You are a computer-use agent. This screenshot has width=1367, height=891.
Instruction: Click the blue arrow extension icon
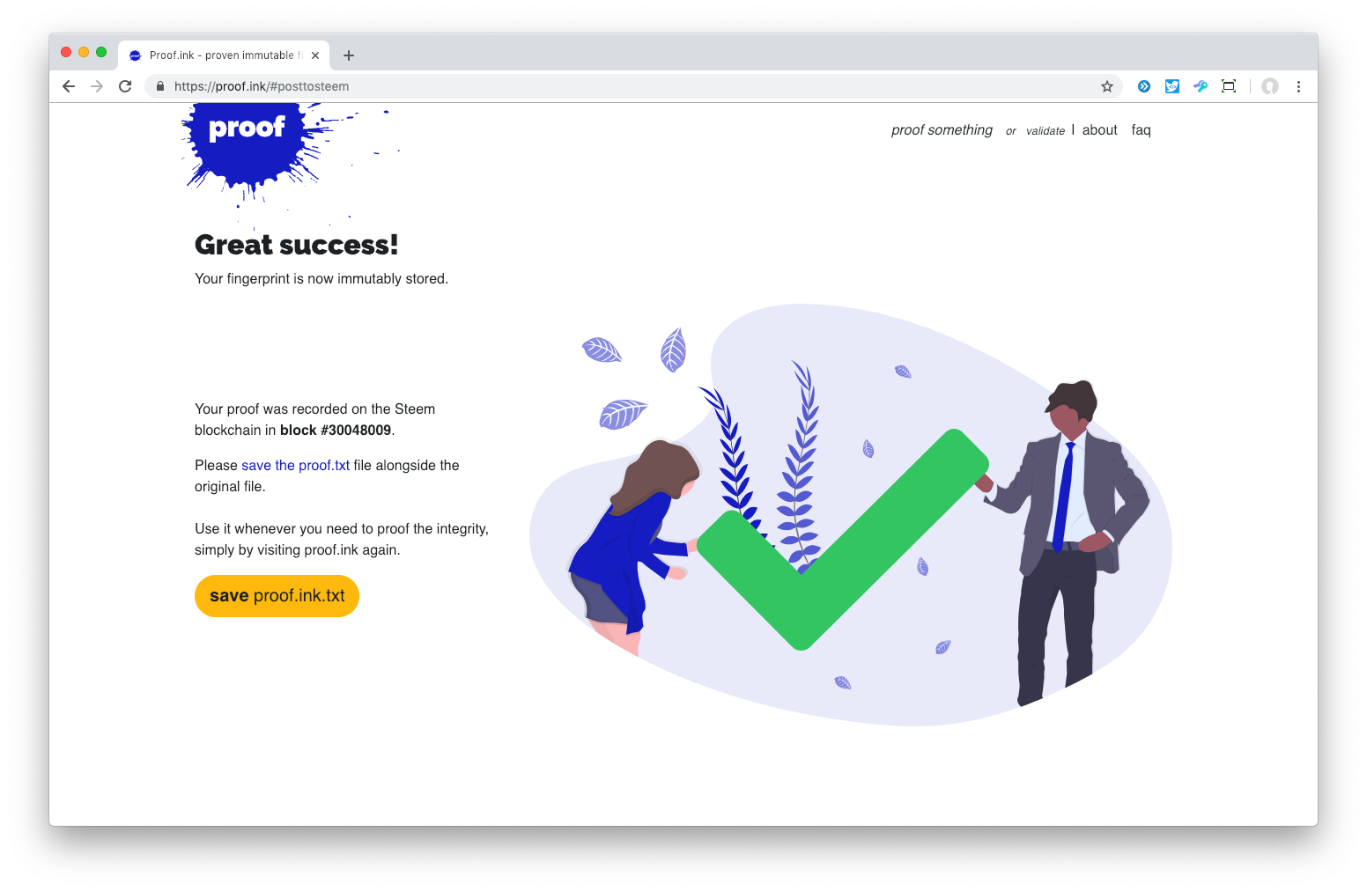click(1144, 86)
